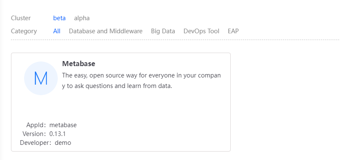Open the Metabase app title
This screenshot has width=340, height=160.
(78, 64)
